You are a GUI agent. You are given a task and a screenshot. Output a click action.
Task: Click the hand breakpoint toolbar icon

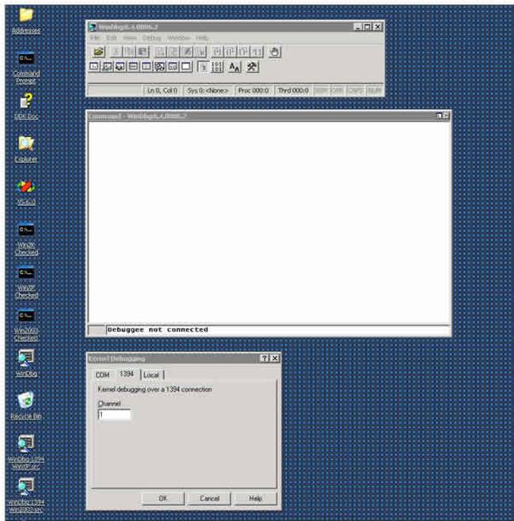point(275,51)
